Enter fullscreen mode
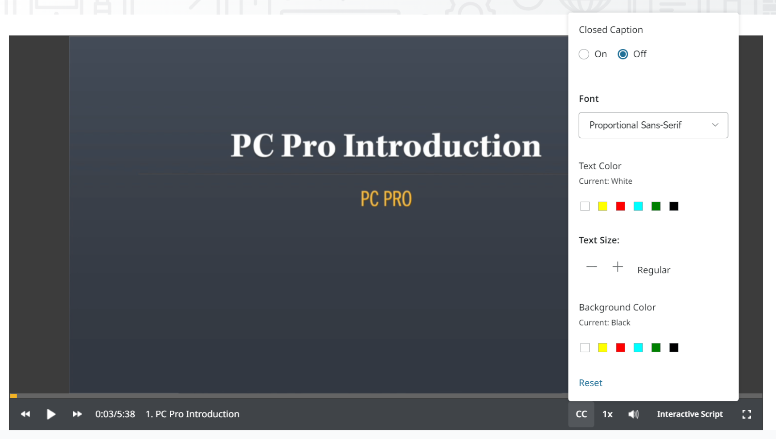 746,414
